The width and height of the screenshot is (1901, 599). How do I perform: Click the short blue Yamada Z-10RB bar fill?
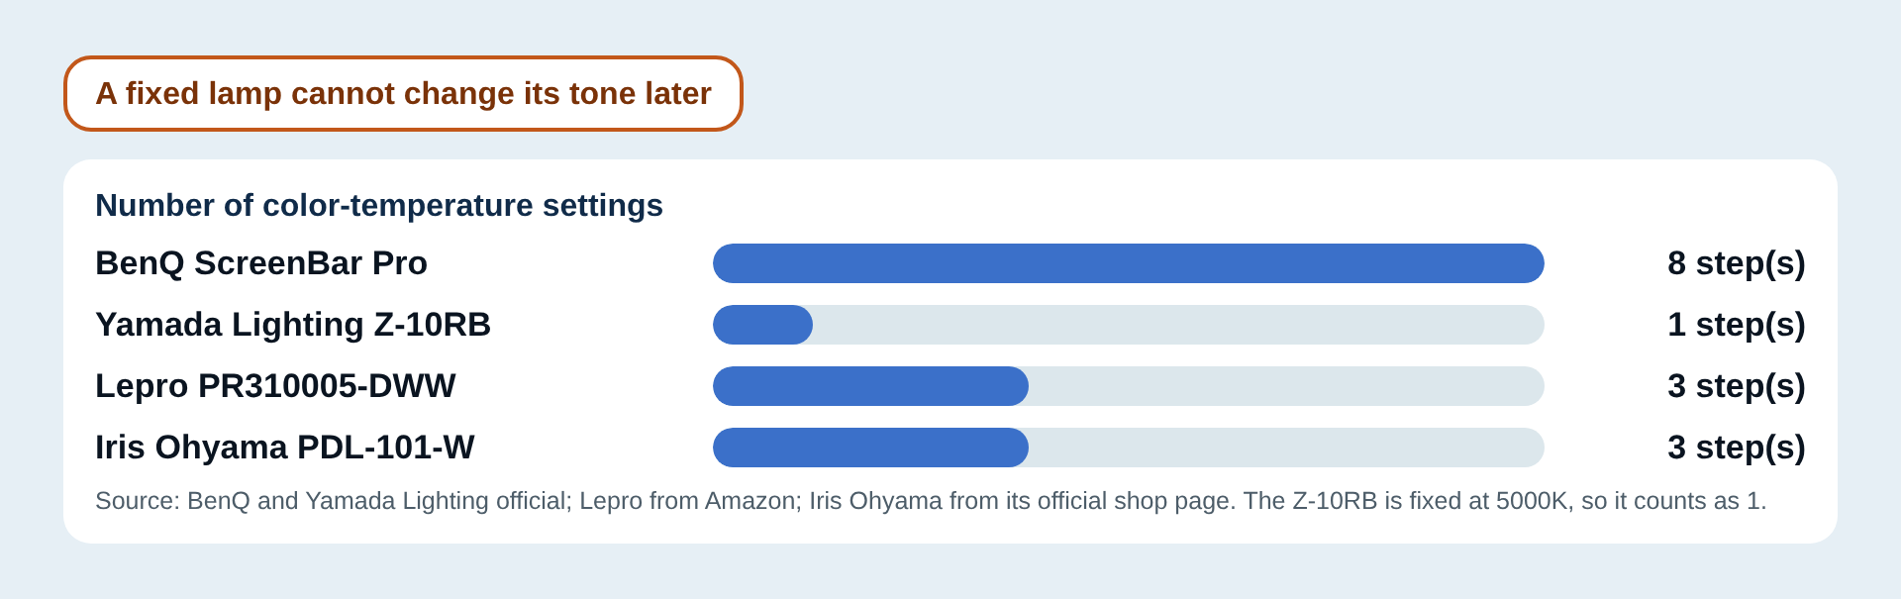762,325
